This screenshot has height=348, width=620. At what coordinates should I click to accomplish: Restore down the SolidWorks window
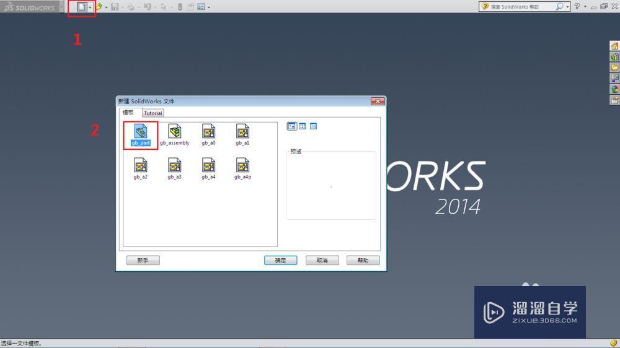pos(604,6)
